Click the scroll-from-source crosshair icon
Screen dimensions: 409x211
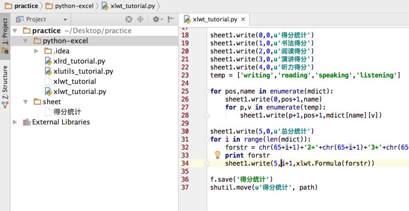[x=129, y=19]
